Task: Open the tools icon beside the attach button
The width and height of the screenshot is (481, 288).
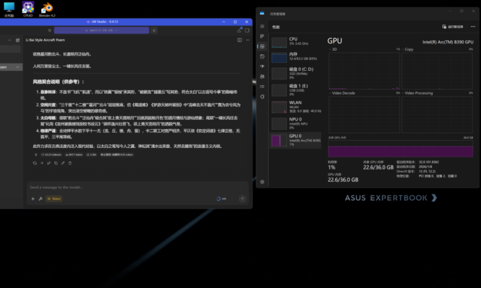Action: coord(41,199)
